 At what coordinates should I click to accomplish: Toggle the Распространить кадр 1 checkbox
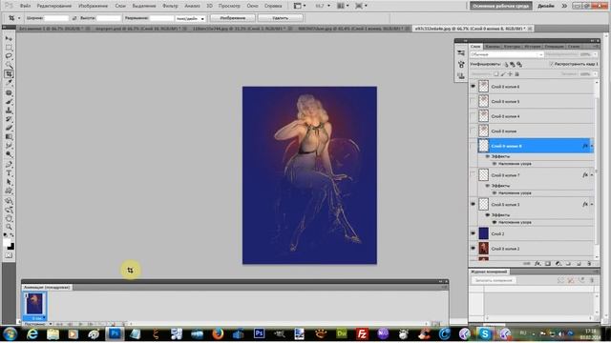[x=552, y=64]
